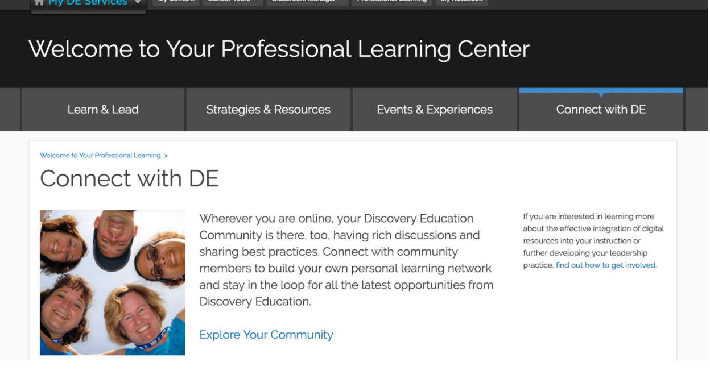Open My Notebook

tap(461, 2)
